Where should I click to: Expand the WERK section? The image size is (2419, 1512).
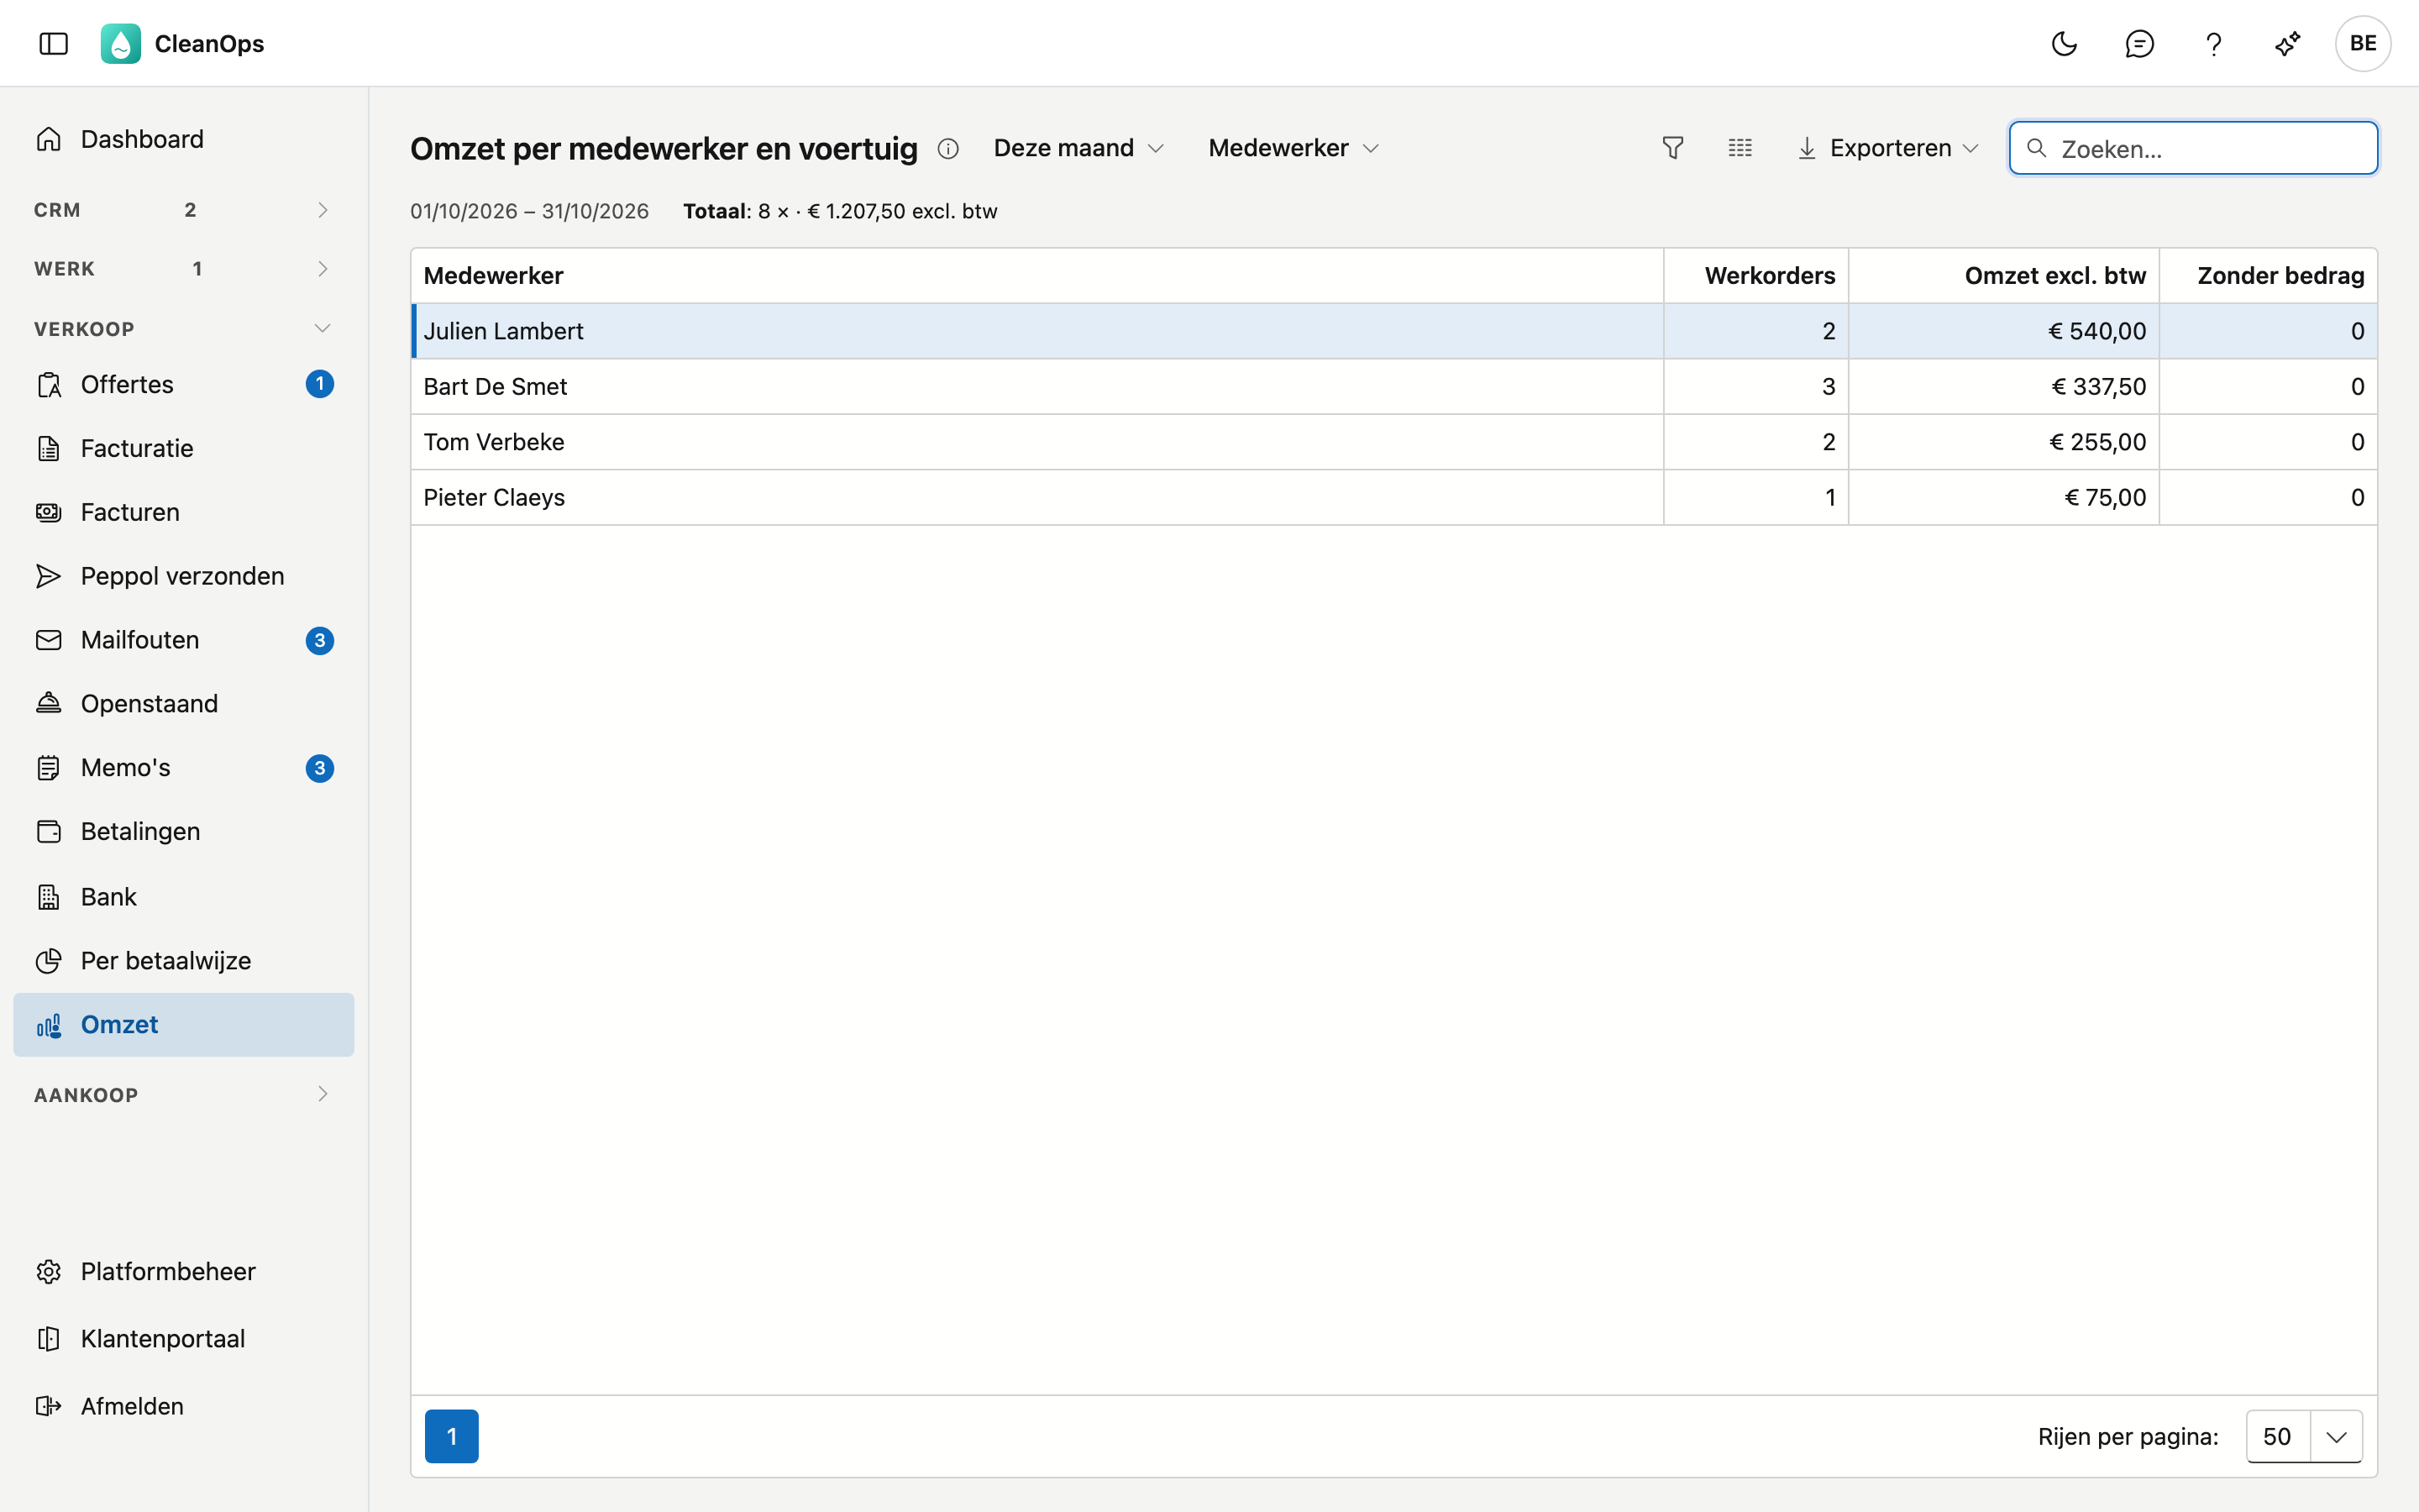pos(184,269)
